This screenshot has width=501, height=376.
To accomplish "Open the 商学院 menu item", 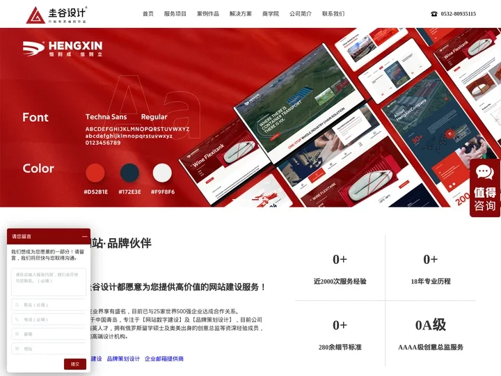I will (x=271, y=14).
